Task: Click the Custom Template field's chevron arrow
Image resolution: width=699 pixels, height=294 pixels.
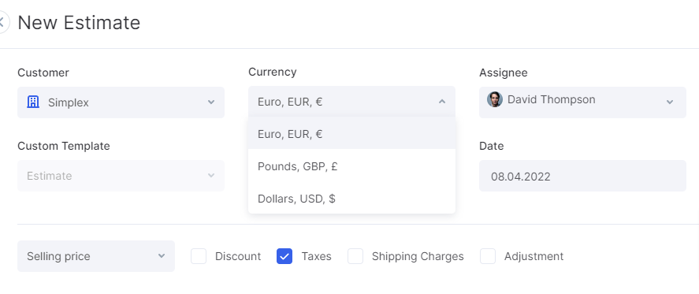Action: point(211,175)
